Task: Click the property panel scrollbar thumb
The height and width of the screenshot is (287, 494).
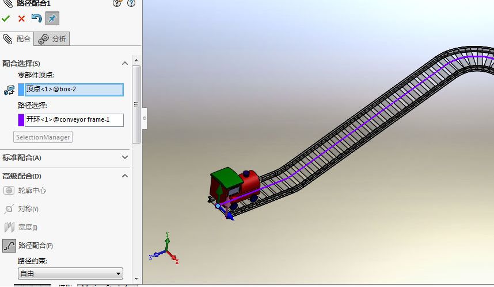Action: click(136, 104)
